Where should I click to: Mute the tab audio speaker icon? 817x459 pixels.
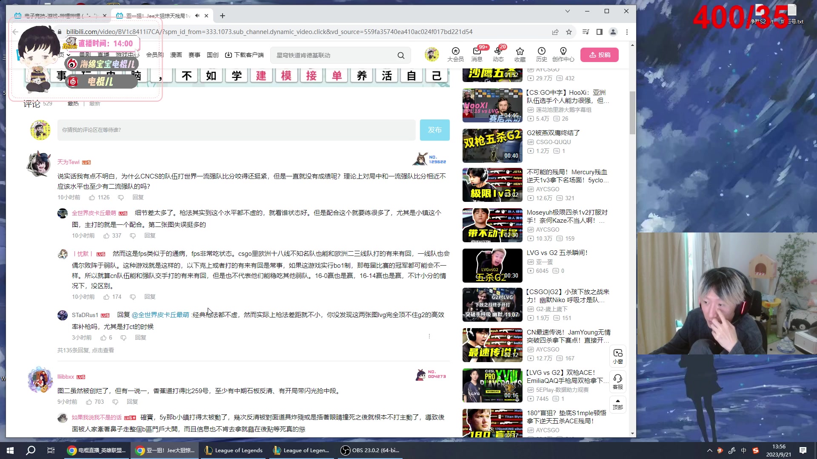[197, 16]
